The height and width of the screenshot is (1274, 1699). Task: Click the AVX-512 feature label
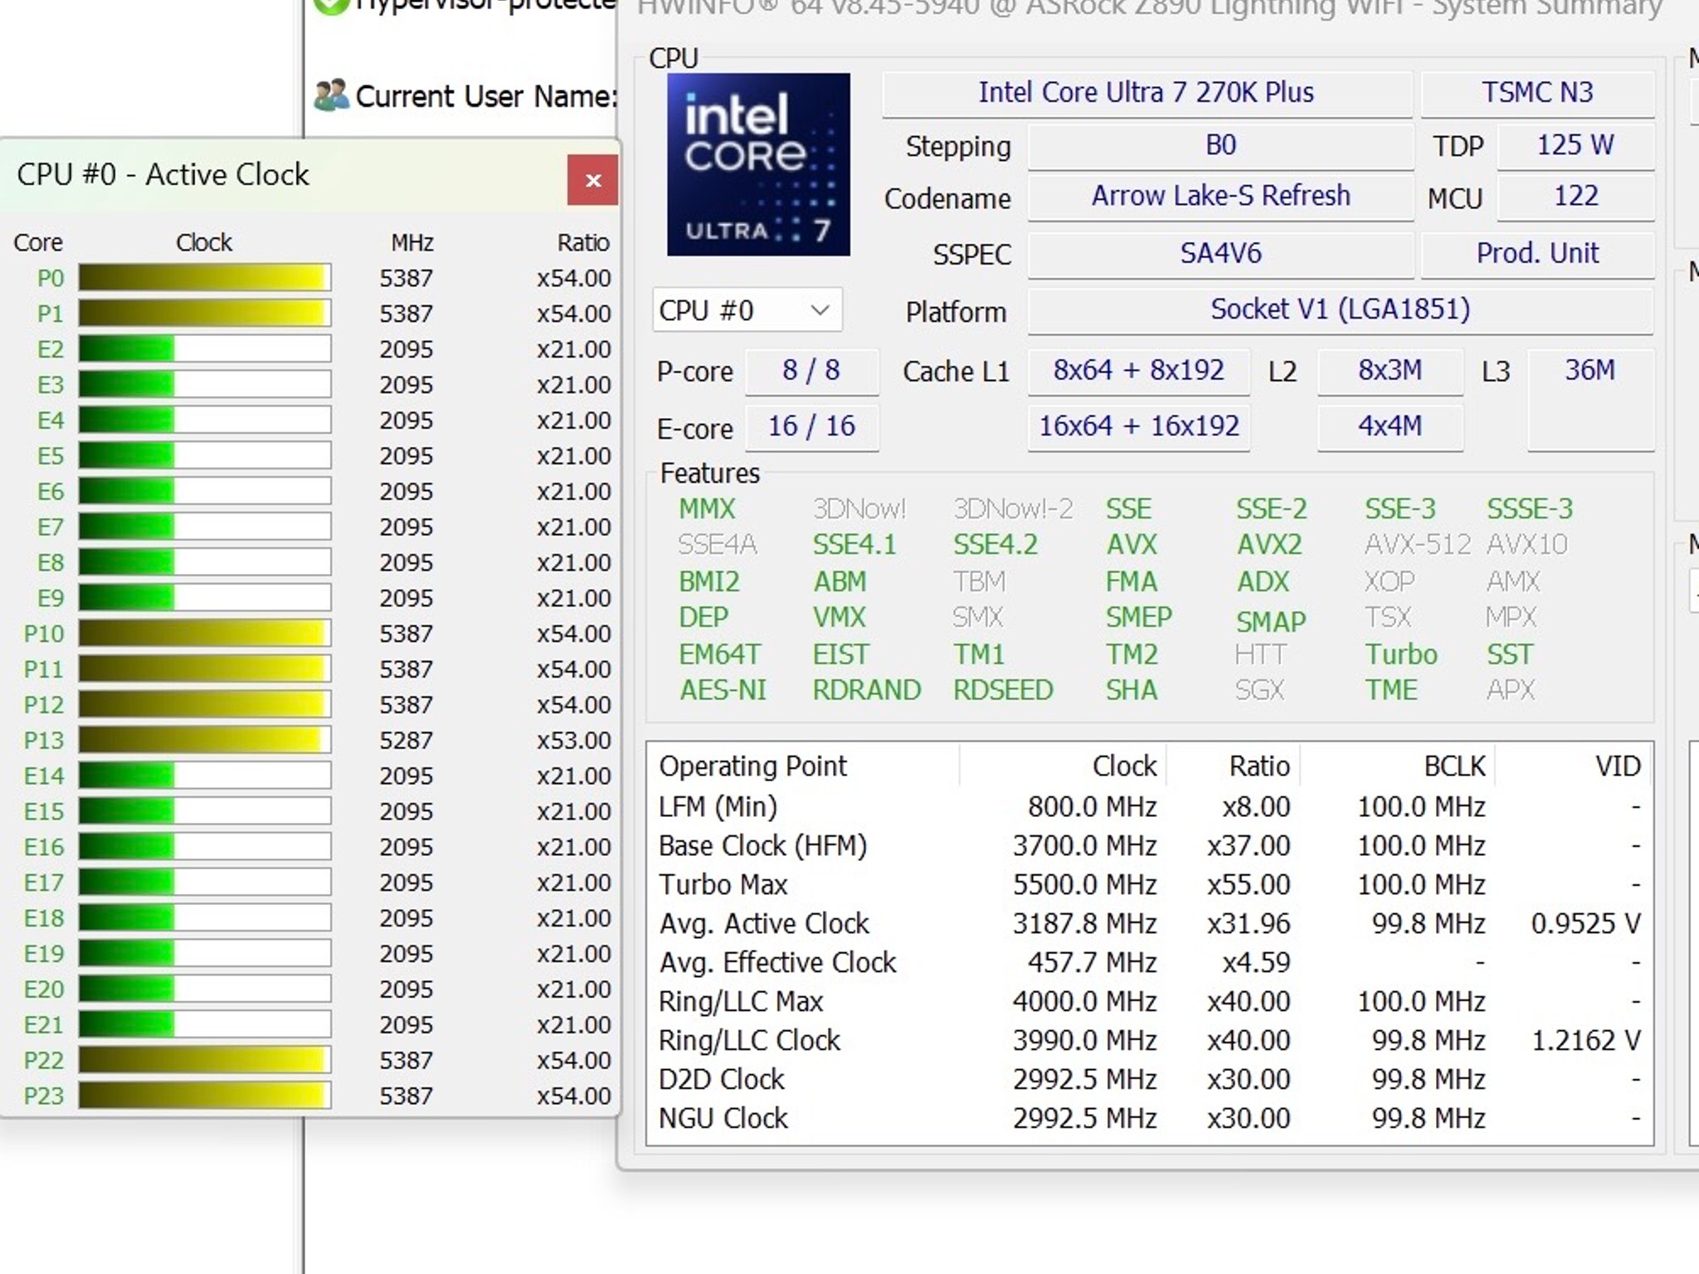(1418, 545)
